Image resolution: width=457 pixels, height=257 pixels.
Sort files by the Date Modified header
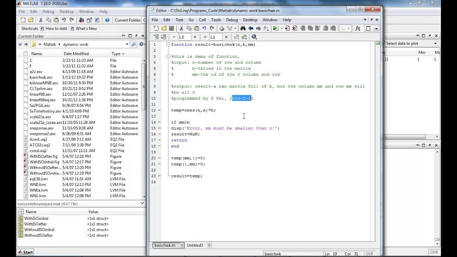tap(76, 54)
